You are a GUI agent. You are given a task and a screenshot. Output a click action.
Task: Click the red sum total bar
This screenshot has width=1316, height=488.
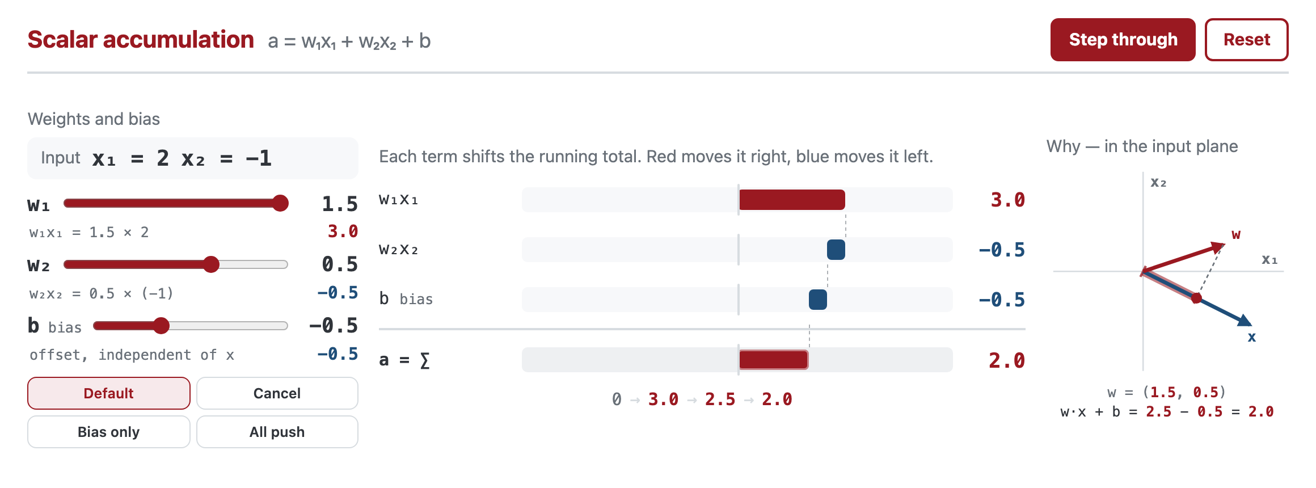click(774, 360)
